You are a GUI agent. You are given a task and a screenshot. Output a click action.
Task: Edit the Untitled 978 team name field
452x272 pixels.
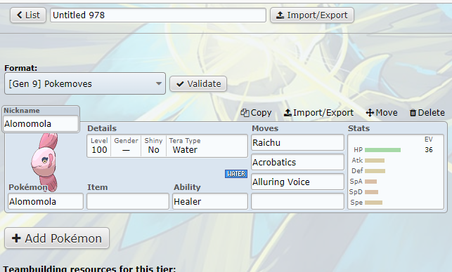coord(158,15)
